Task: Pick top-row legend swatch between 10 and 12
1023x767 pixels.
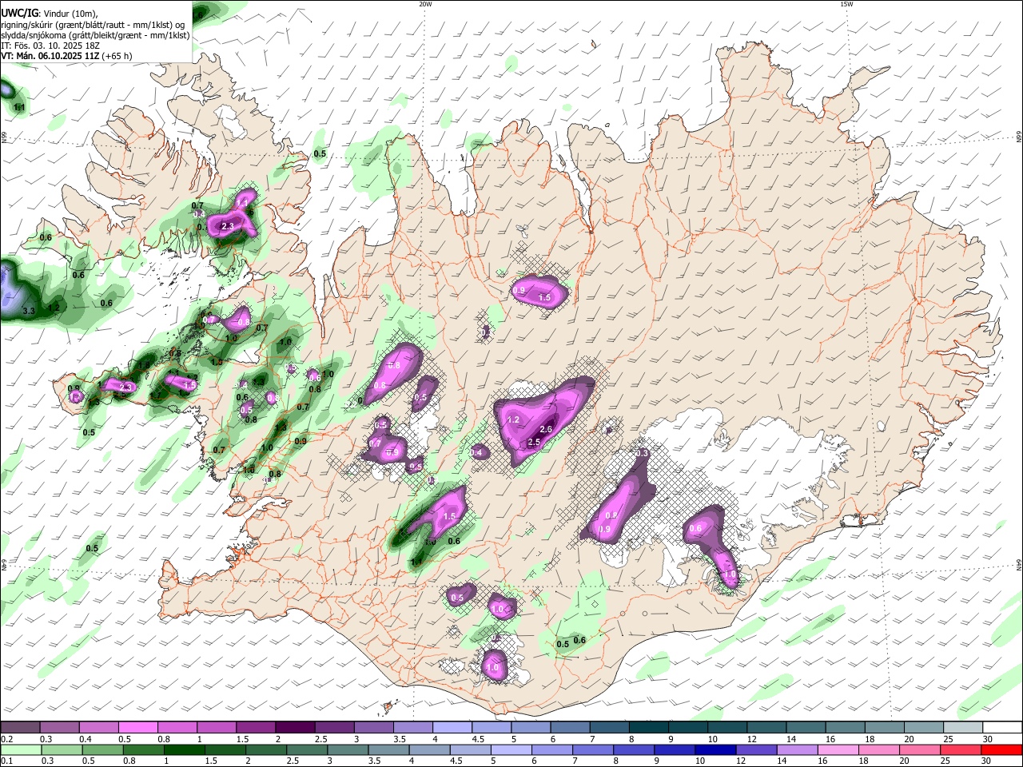Action: [727, 728]
